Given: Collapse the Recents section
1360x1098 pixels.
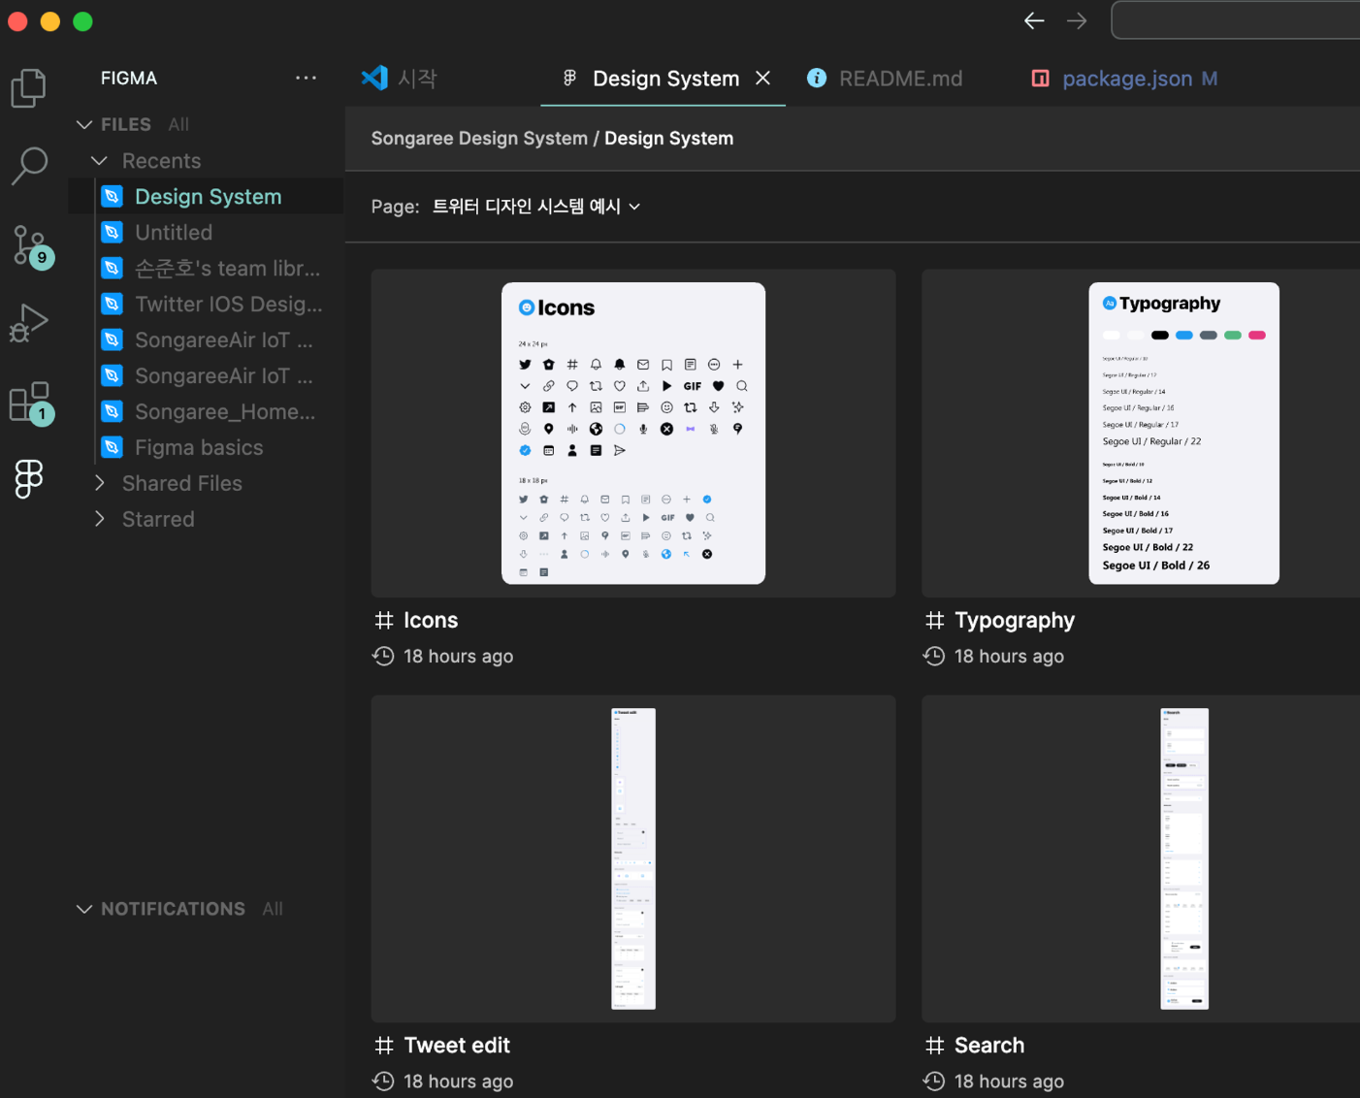Looking at the screenshot, I should tap(99, 160).
